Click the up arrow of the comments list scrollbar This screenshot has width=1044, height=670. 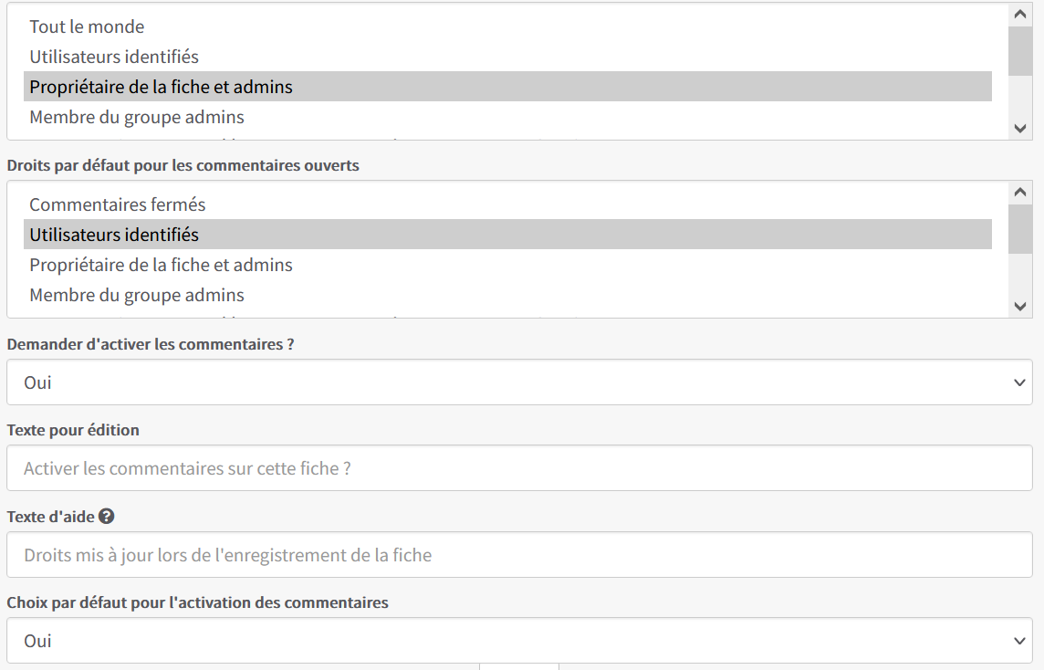1019,193
